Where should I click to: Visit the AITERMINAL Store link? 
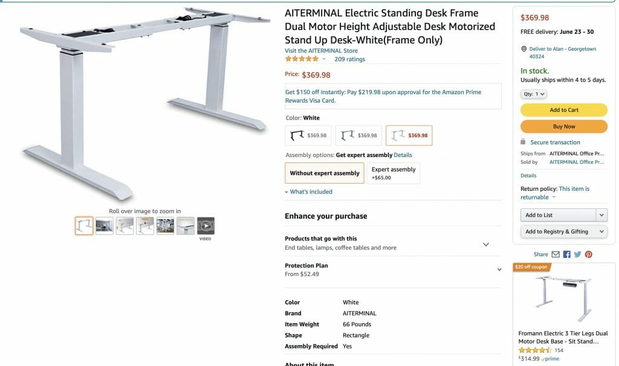click(322, 51)
